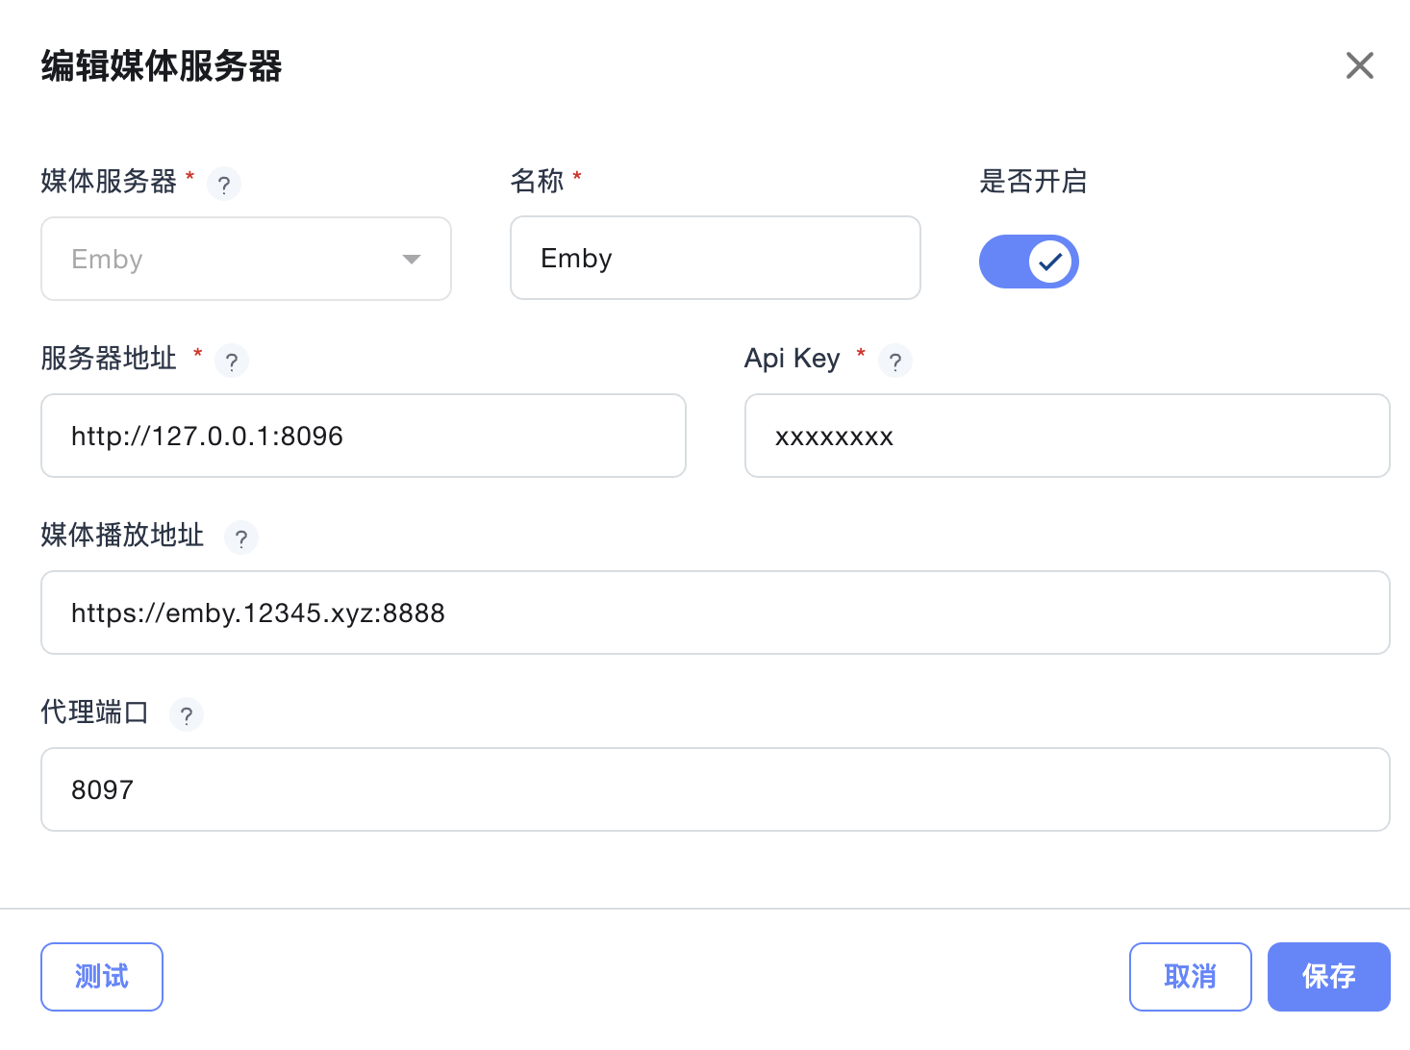Expand the Emby media server dropdown arrow
The height and width of the screenshot is (1050, 1410).
pos(412,260)
